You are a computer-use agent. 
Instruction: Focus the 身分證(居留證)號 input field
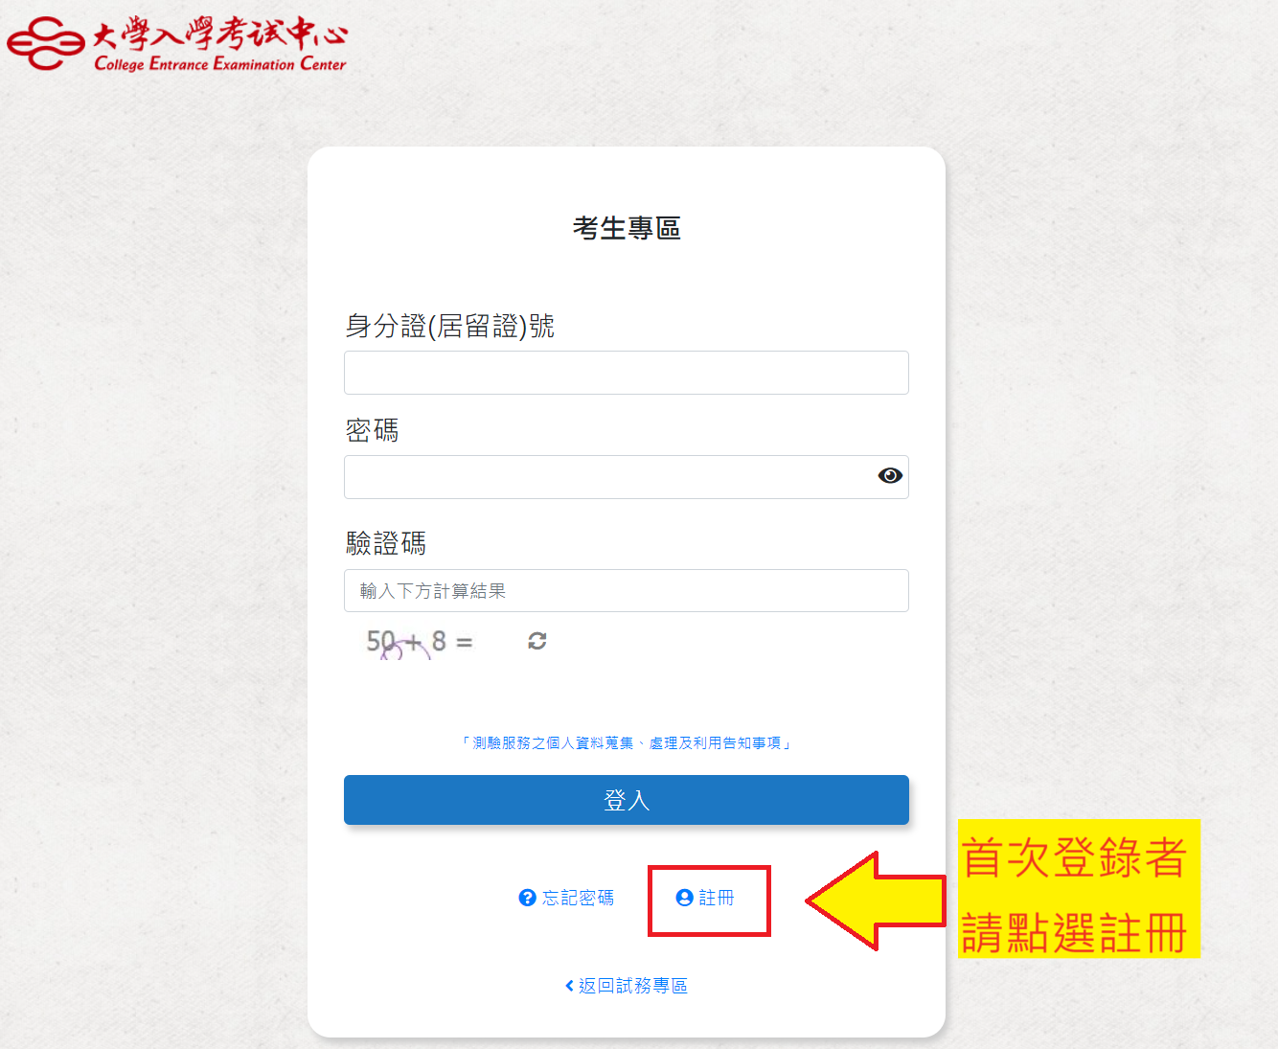[x=627, y=373]
